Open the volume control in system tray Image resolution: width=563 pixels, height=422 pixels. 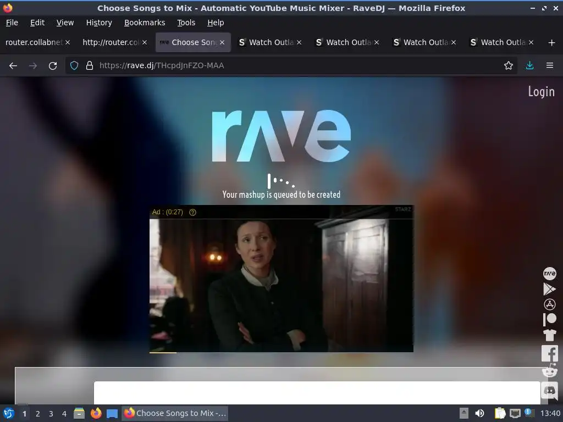(479, 413)
